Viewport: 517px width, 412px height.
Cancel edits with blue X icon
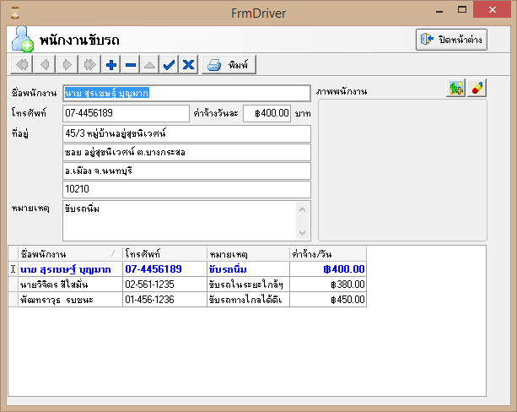click(x=188, y=64)
